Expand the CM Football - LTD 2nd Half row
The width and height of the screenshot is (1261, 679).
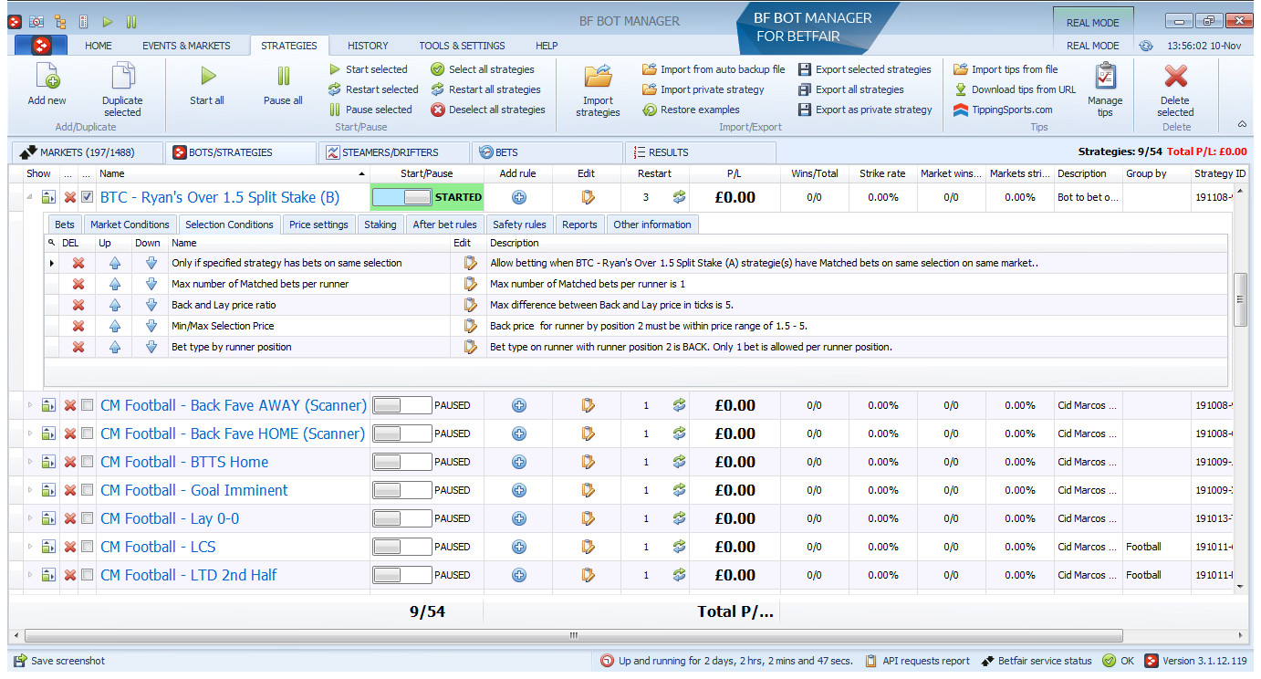(x=28, y=575)
